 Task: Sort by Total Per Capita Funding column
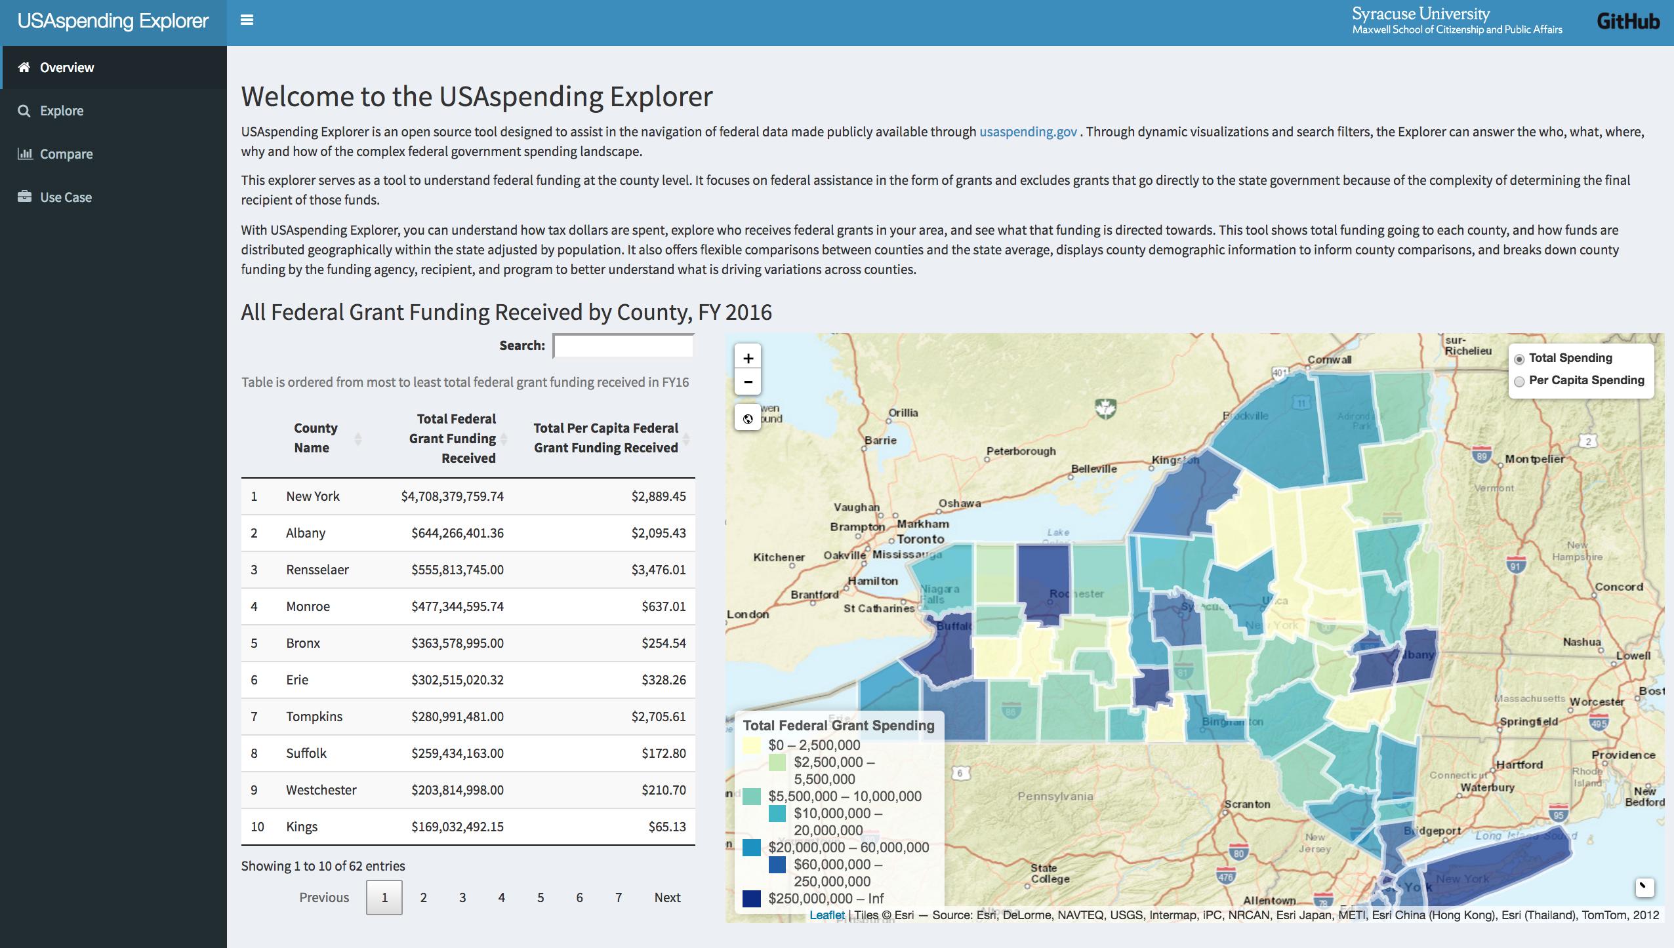pos(686,439)
